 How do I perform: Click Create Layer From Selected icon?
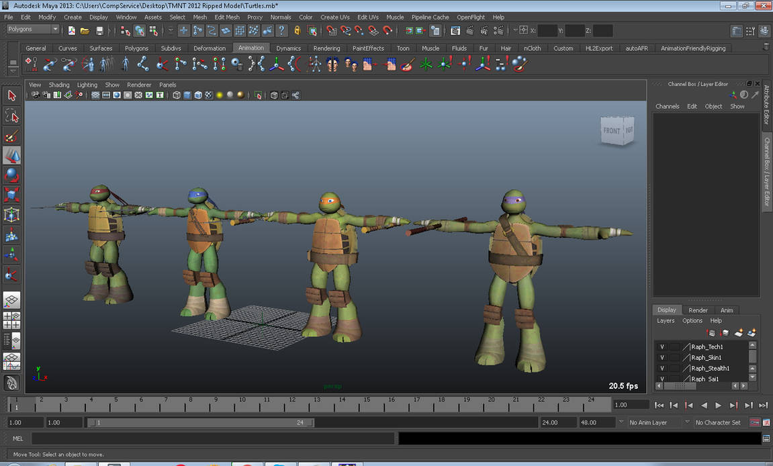tap(752, 333)
